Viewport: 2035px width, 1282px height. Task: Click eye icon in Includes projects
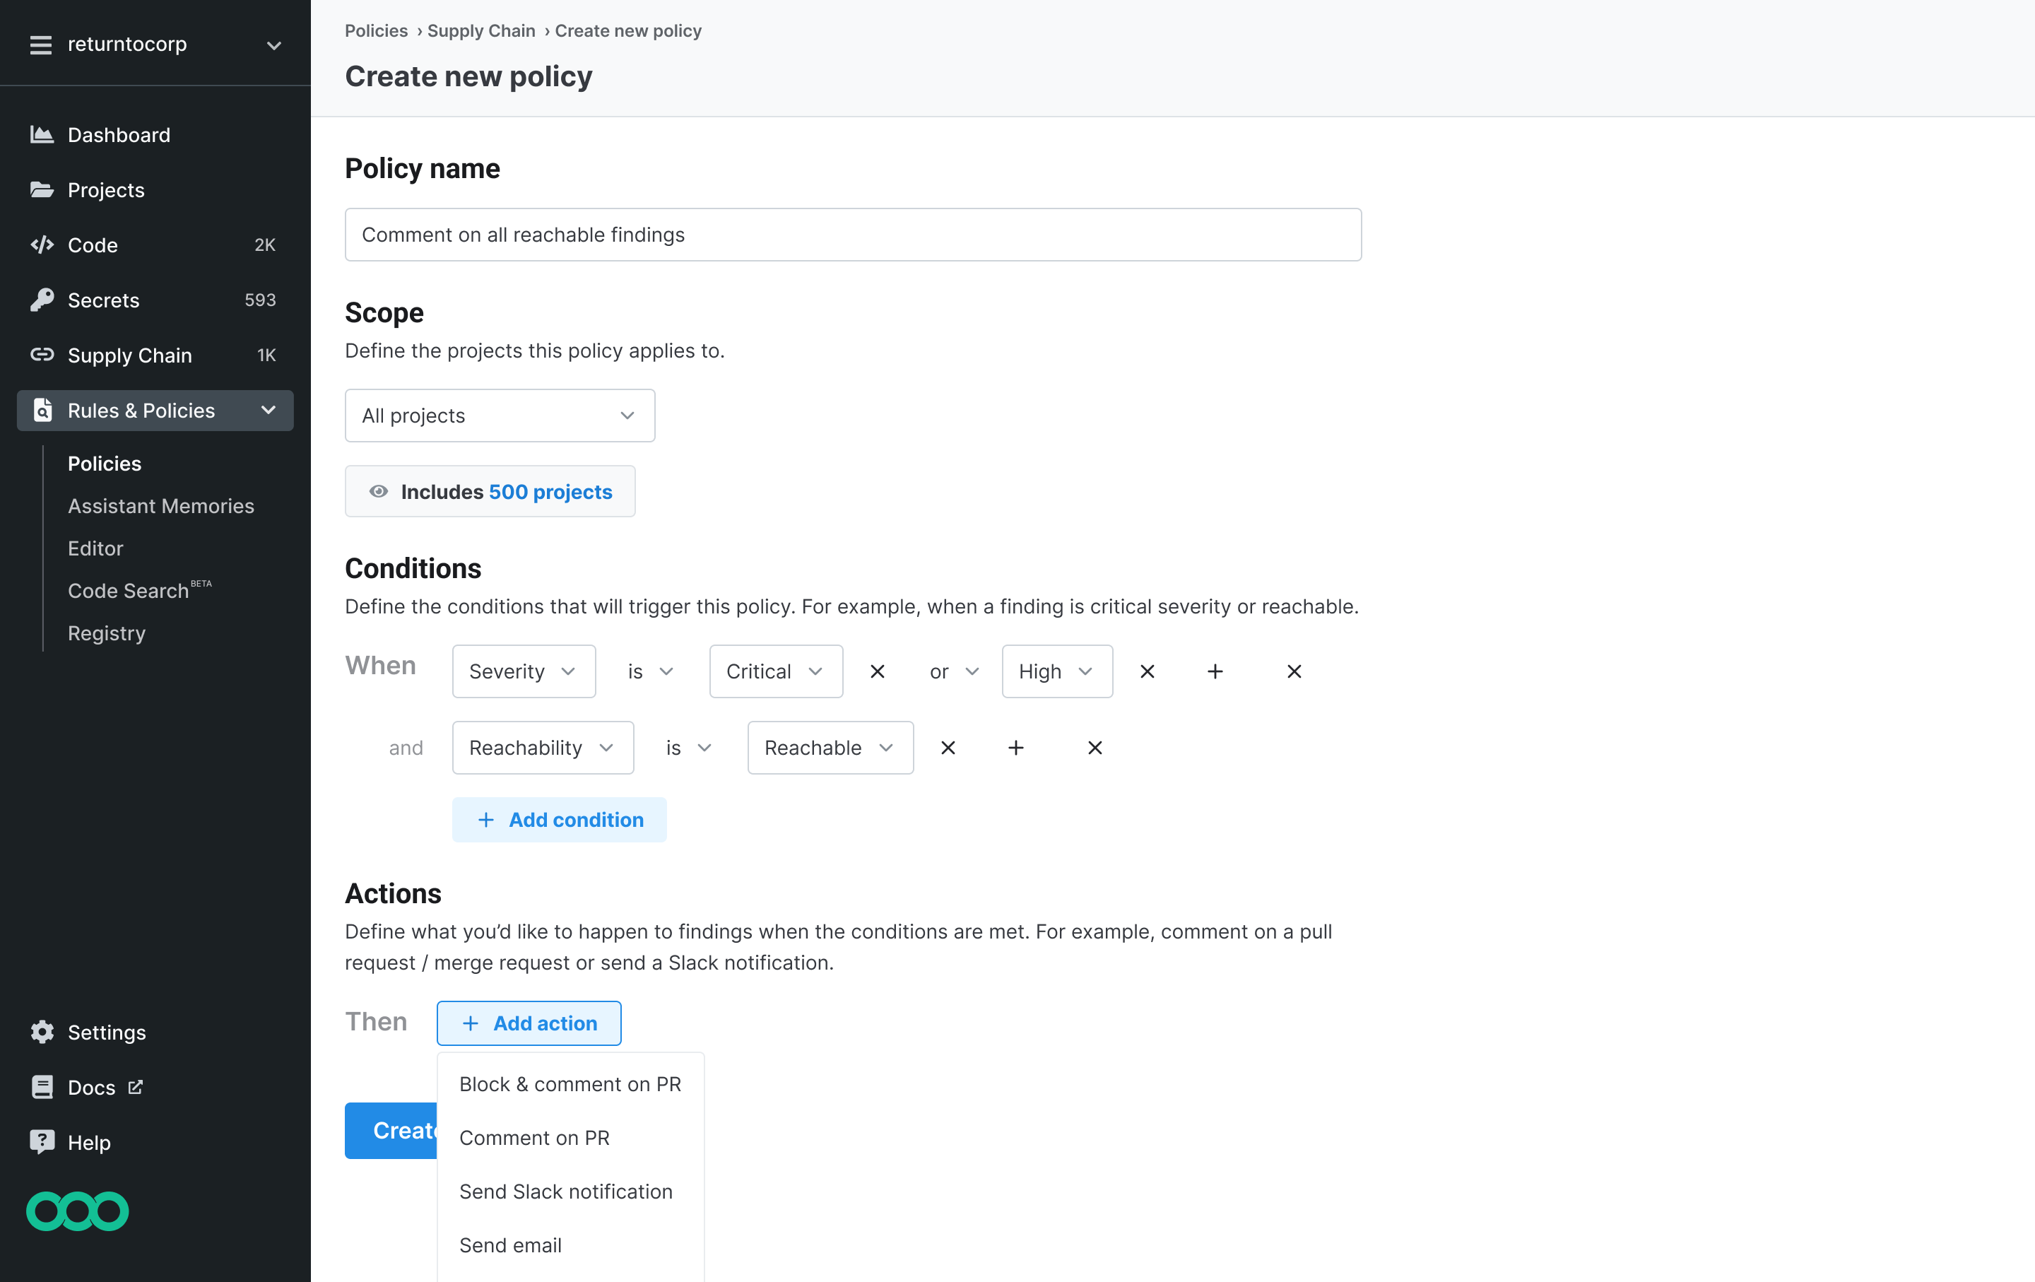[x=379, y=492]
